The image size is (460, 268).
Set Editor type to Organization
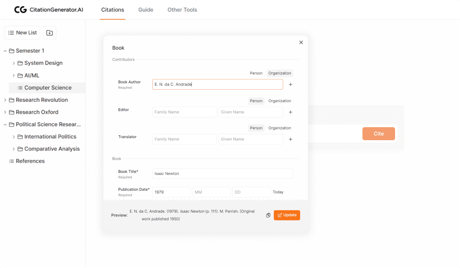click(x=280, y=101)
